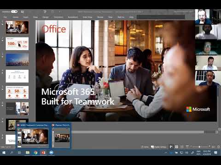Select the slide thumbnail showing 100
The width and height of the screenshot is (221, 165).
pos(17,44)
